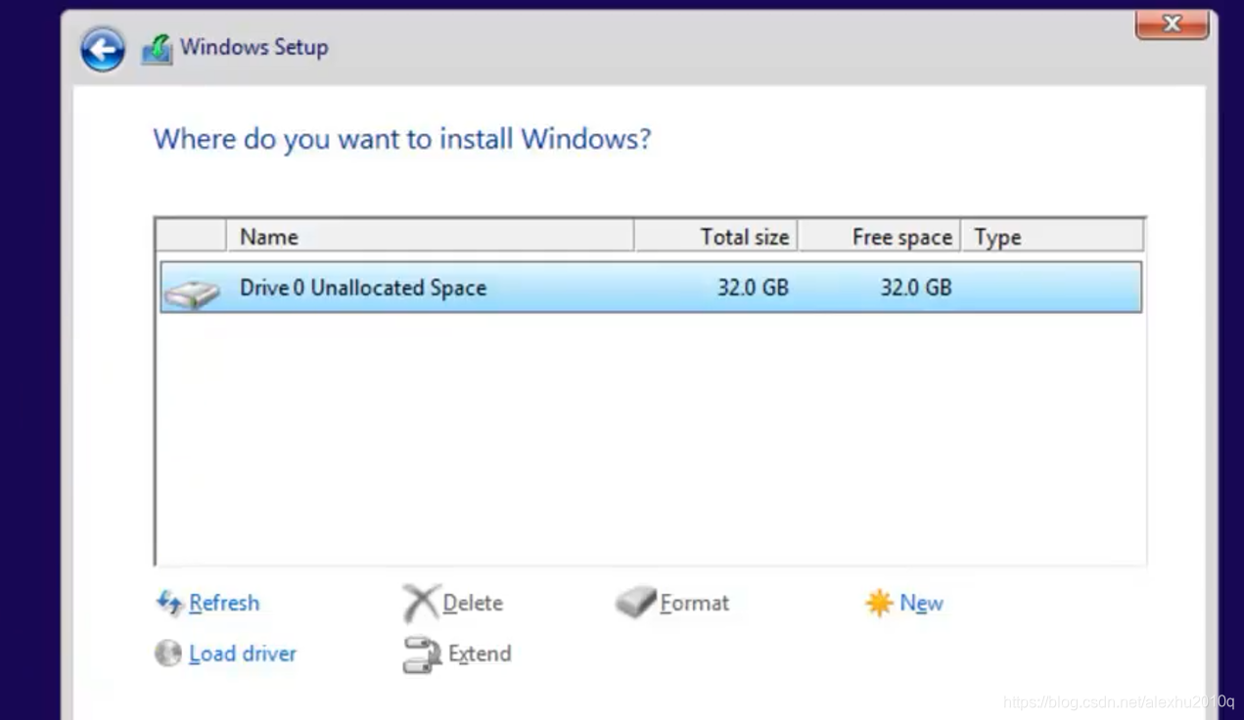
Task: Sort by the Free space column header
Action: (879, 236)
